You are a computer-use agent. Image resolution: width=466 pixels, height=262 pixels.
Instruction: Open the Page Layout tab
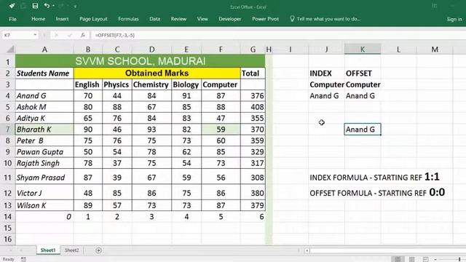93,19
